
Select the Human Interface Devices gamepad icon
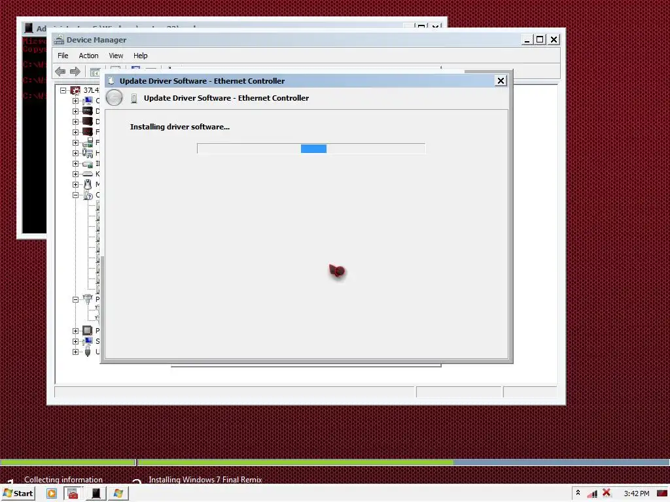(88, 153)
